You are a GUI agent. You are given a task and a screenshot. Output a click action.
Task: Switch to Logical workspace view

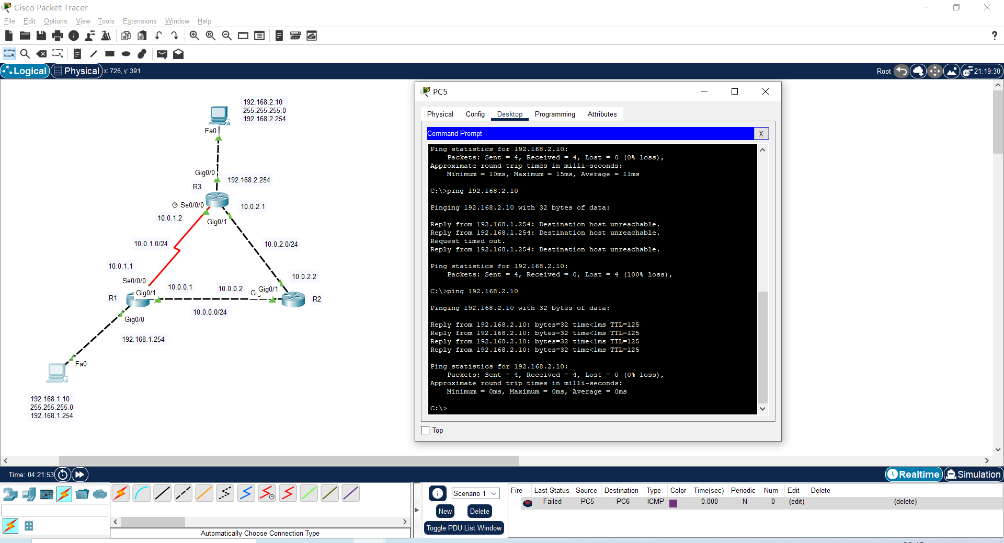[x=25, y=71]
